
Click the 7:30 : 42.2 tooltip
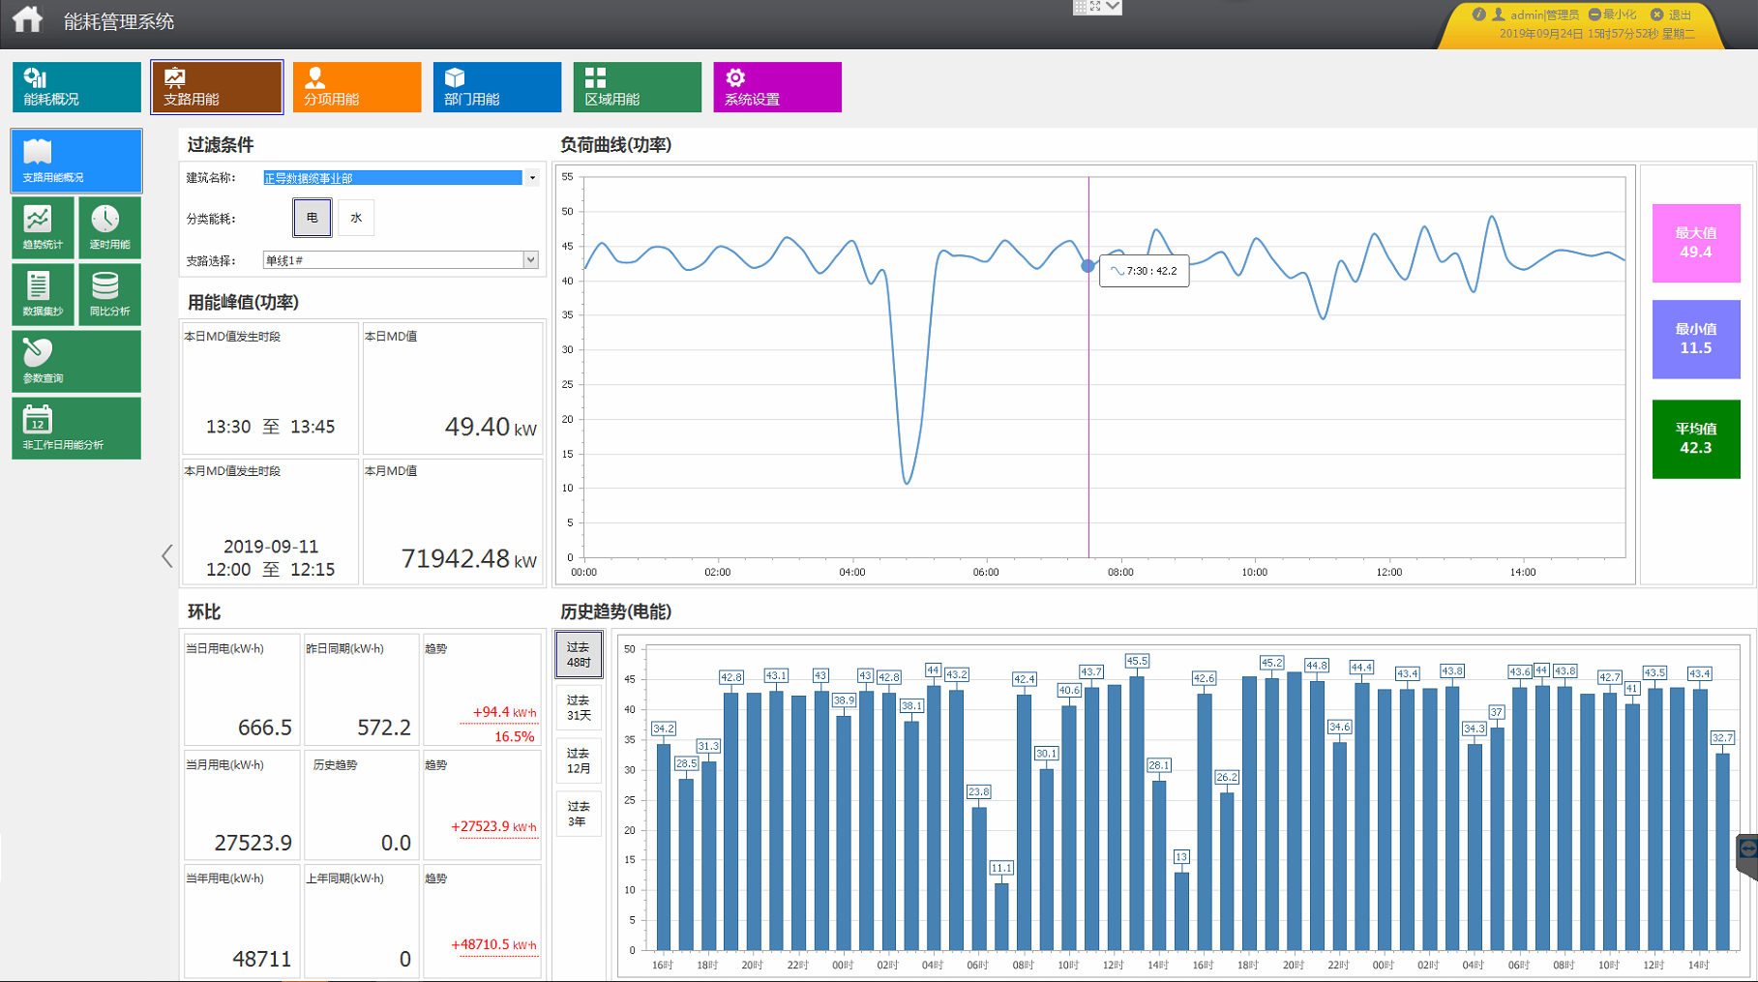click(x=1145, y=271)
